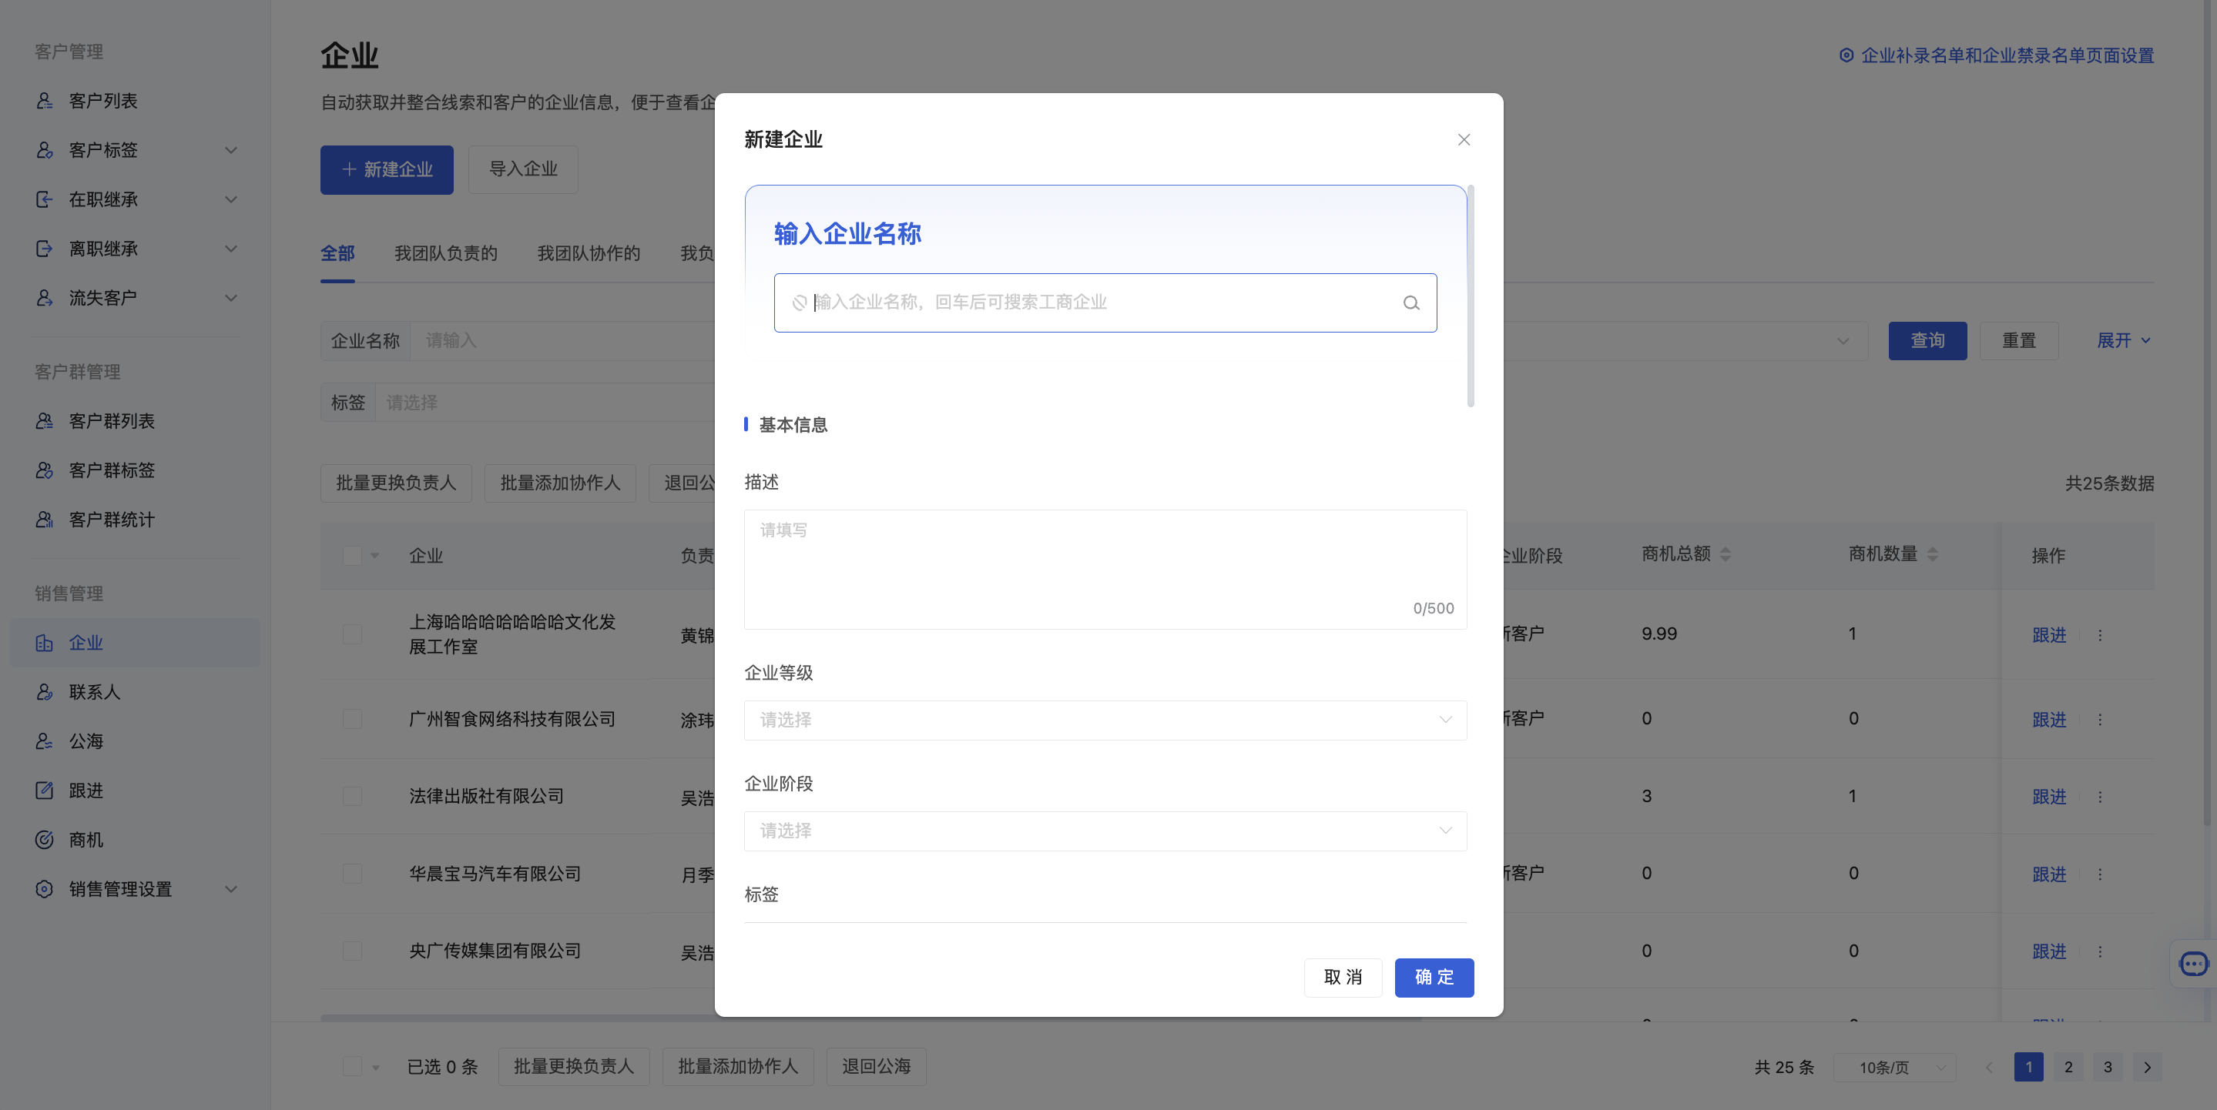Open the chat support bubble icon
2217x1110 pixels.
(x=2193, y=964)
